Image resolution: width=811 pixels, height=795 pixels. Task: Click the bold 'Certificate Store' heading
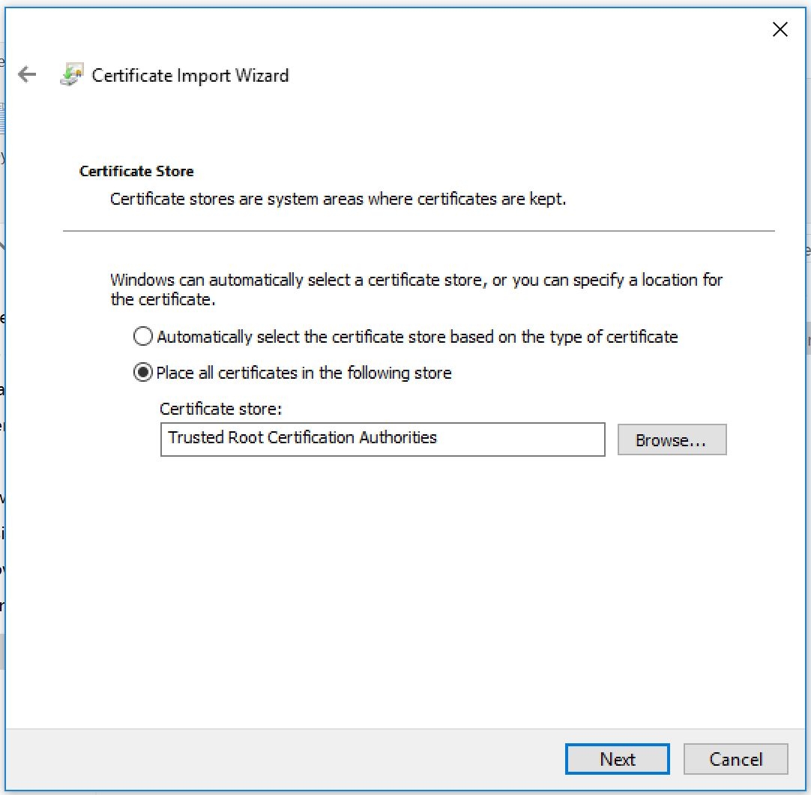click(x=136, y=171)
